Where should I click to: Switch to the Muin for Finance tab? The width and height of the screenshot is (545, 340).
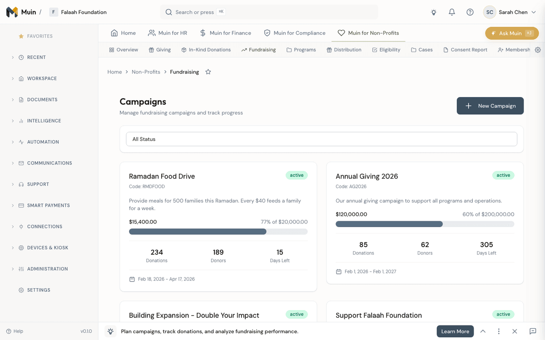[x=225, y=33]
